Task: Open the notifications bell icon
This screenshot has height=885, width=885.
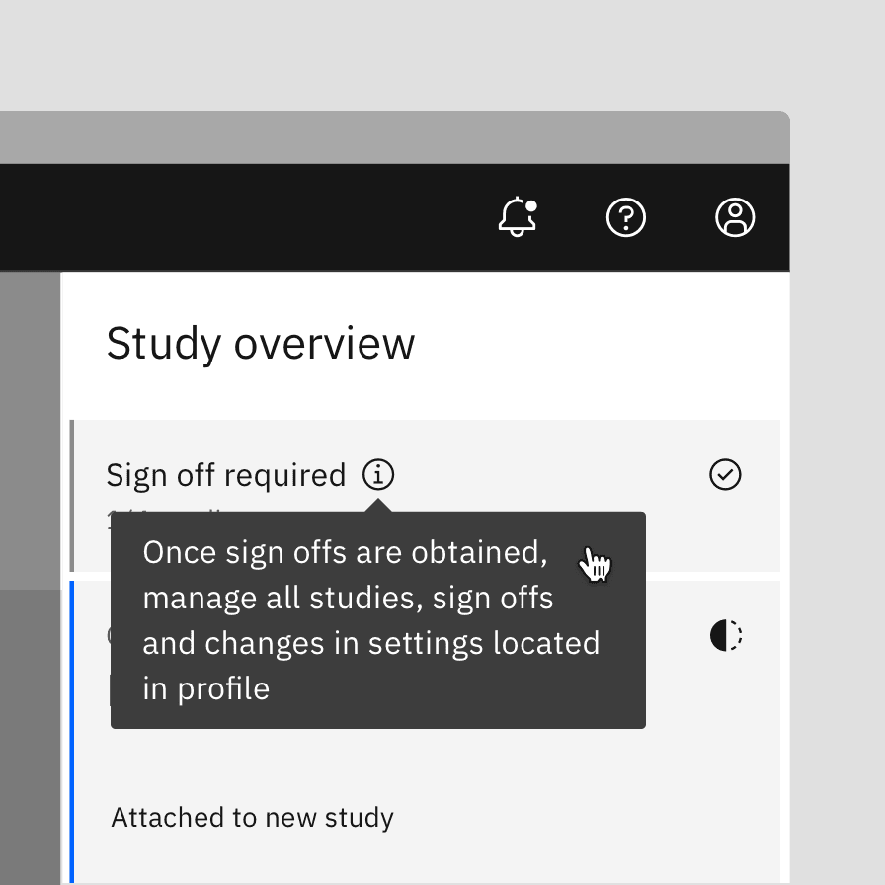Action: pos(517,217)
